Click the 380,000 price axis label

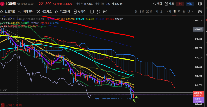tap(198, 20)
